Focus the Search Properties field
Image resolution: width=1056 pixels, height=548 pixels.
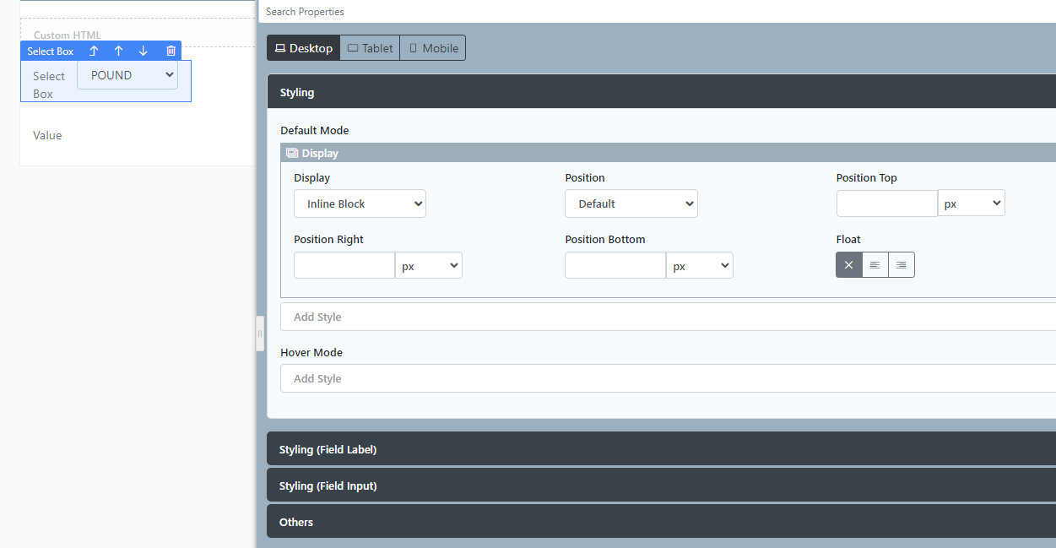(x=657, y=12)
